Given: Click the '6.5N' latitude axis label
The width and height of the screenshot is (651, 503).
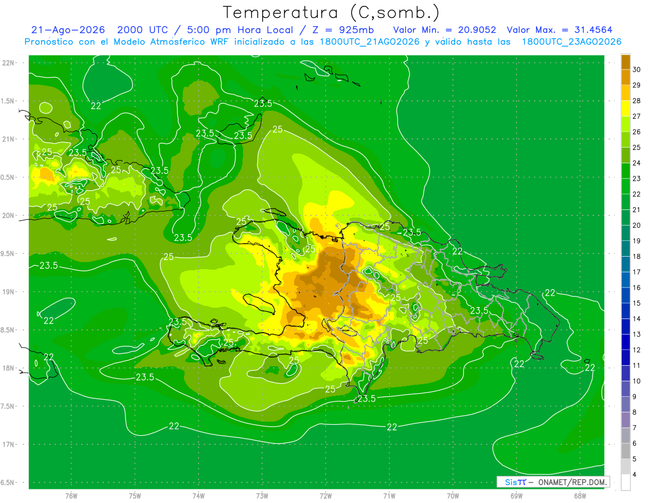Looking at the screenshot, I should coord(9,482).
